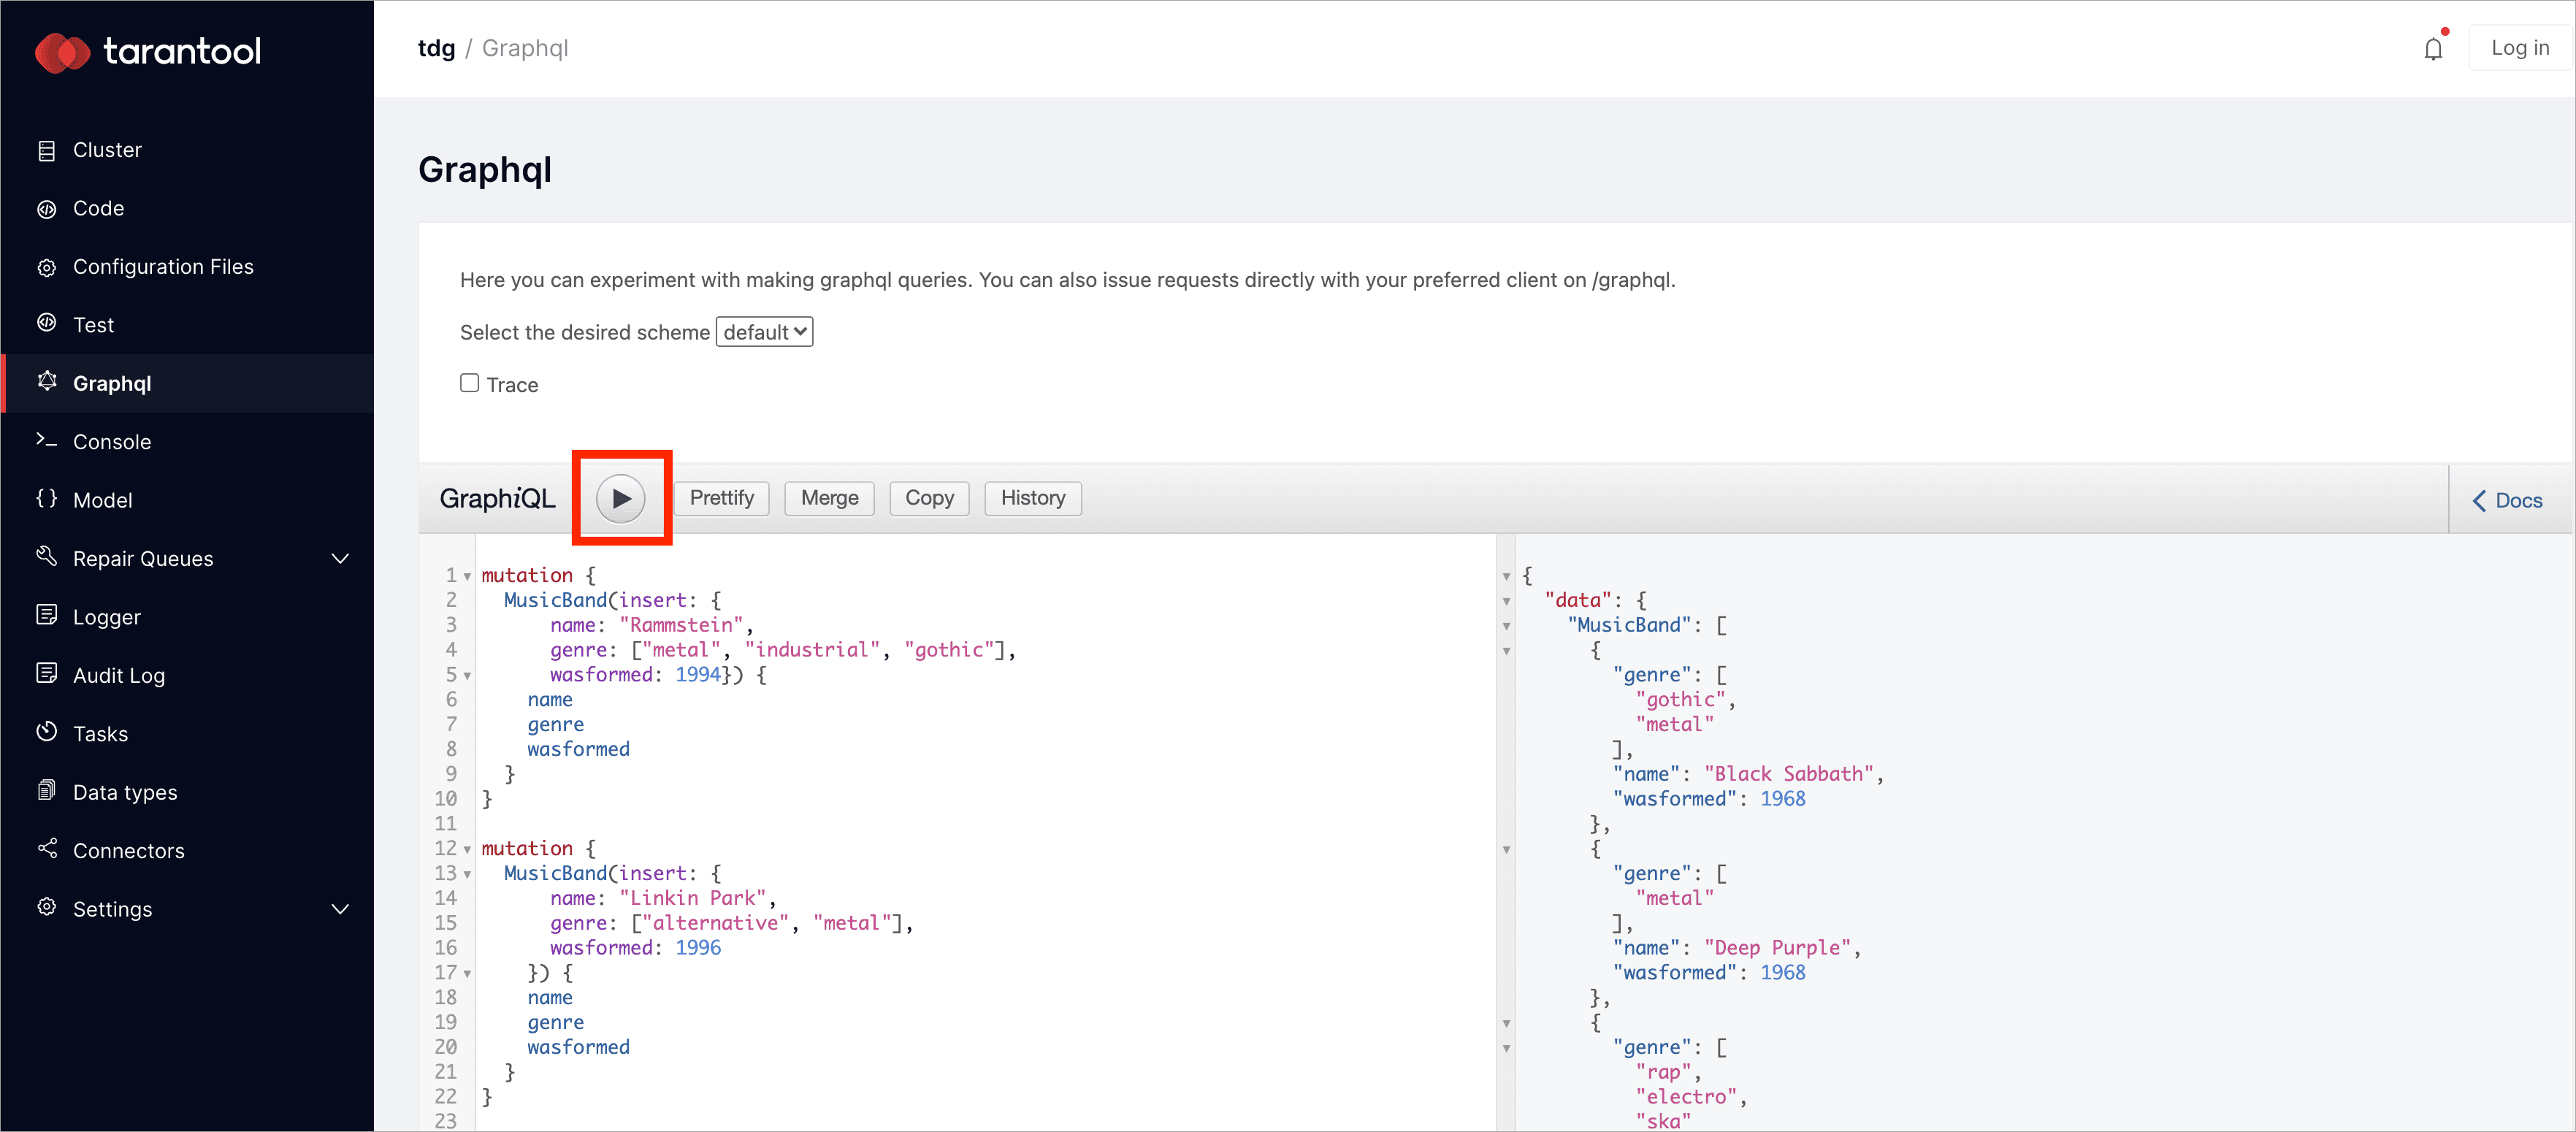Screen dimensions: 2576x1132
Task: Click "Black Sabbath" in results
Action: [1789, 775]
